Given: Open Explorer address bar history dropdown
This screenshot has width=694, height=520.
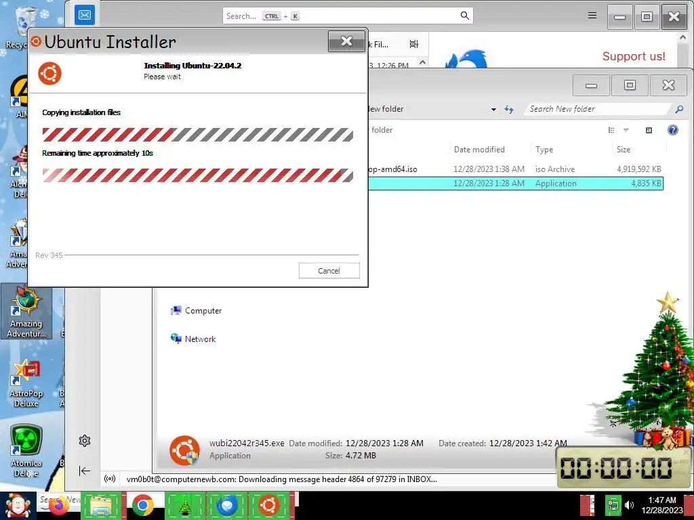Looking at the screenshot, I should tap(493, 109).
